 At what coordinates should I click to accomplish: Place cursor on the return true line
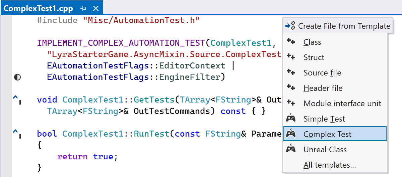pos(88,157)
